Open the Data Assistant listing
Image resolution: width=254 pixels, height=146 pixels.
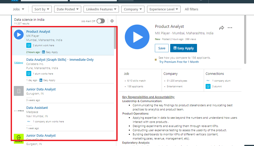pos(37,108)
